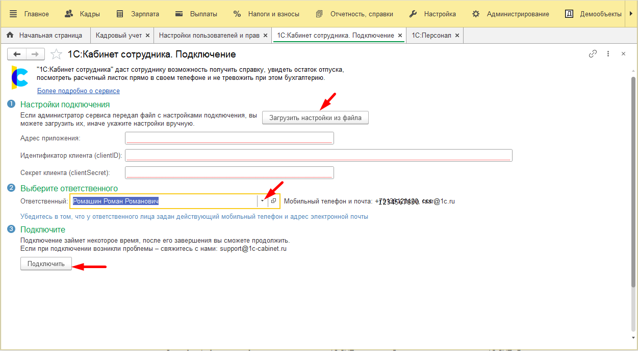Screen dimensions: 638x351
Task: Open Налоги и взносы section
Action: [266, 14]
